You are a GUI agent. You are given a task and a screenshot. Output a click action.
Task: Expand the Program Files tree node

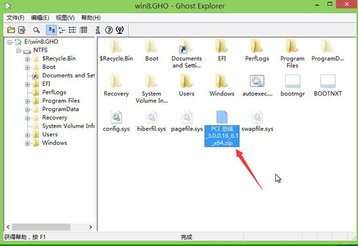click(x=27, y=101)
